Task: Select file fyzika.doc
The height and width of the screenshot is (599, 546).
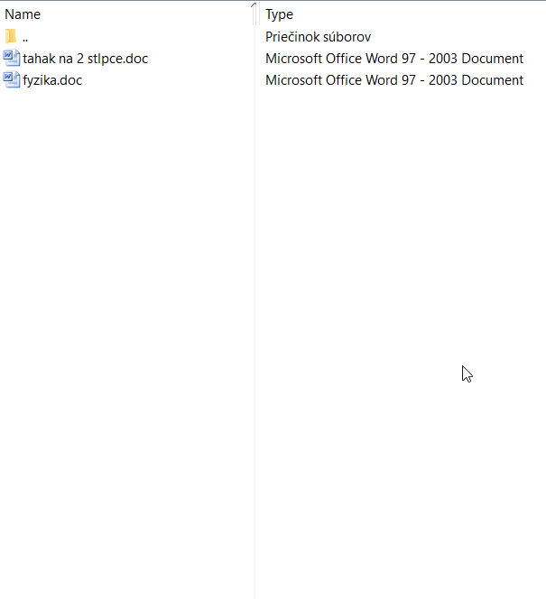Action: pyautogui.click(x=52, y=80)
